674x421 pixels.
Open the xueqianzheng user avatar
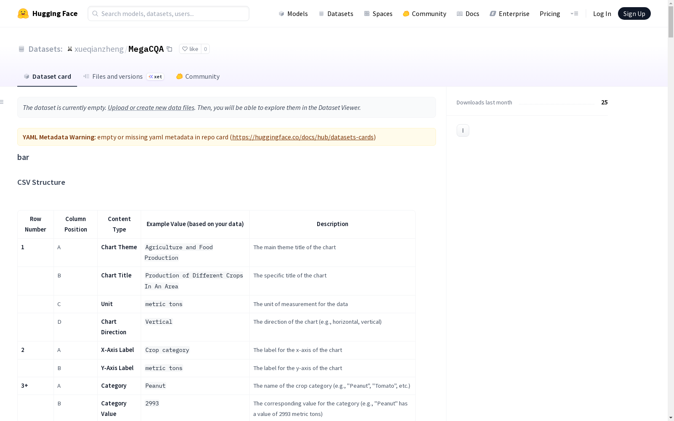tap(70, 49)
